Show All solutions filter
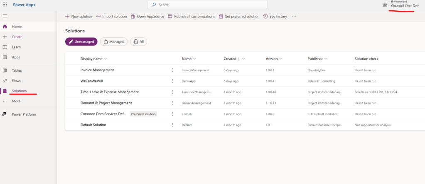Viewport: 425px width, 184px height. pyautogui.click(x=138, y=41)
